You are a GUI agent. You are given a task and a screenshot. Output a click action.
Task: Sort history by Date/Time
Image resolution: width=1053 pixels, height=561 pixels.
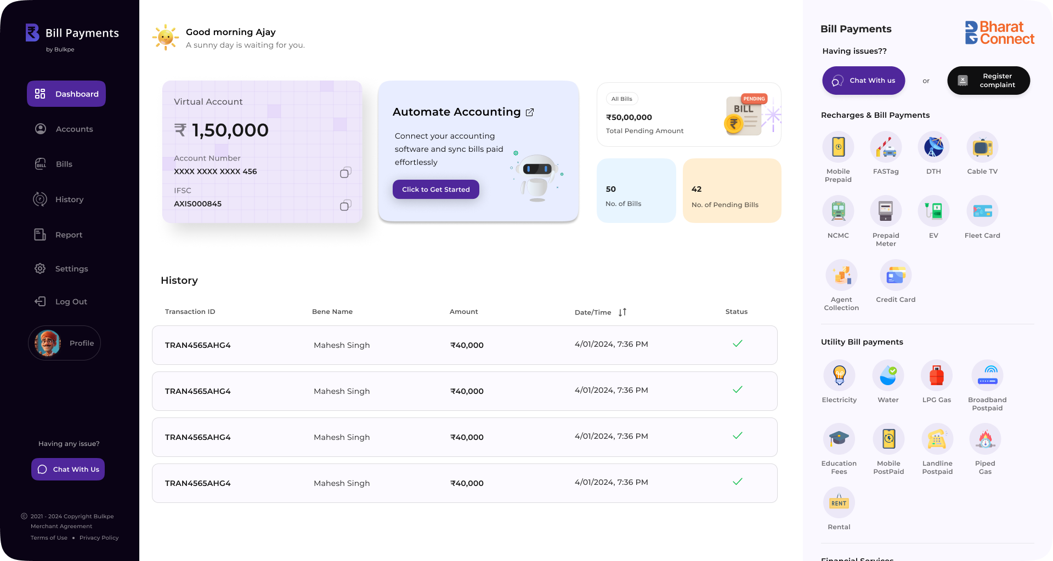point(622,312)
